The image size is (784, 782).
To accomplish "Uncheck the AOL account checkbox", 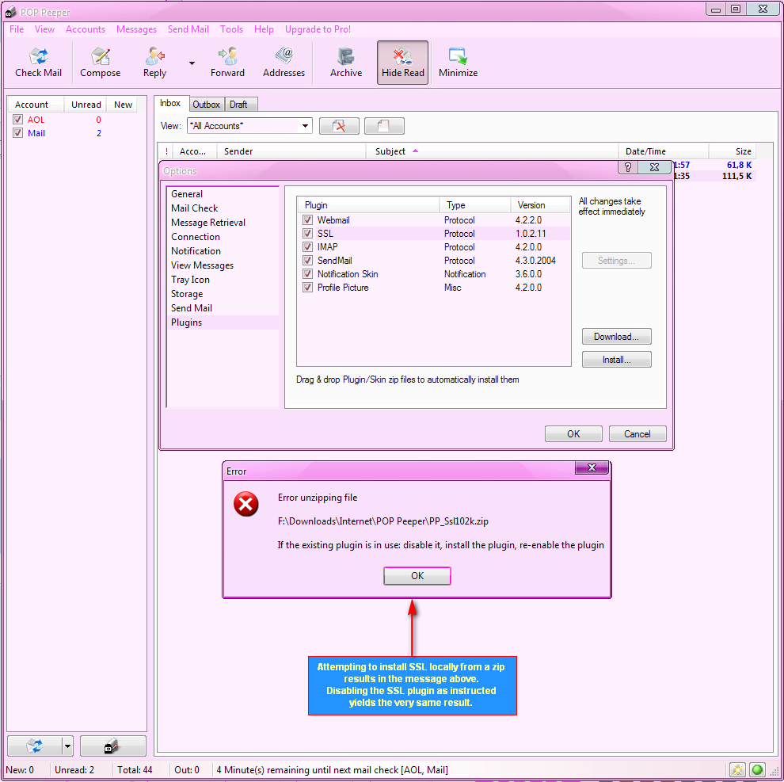I will pos(18,119).
